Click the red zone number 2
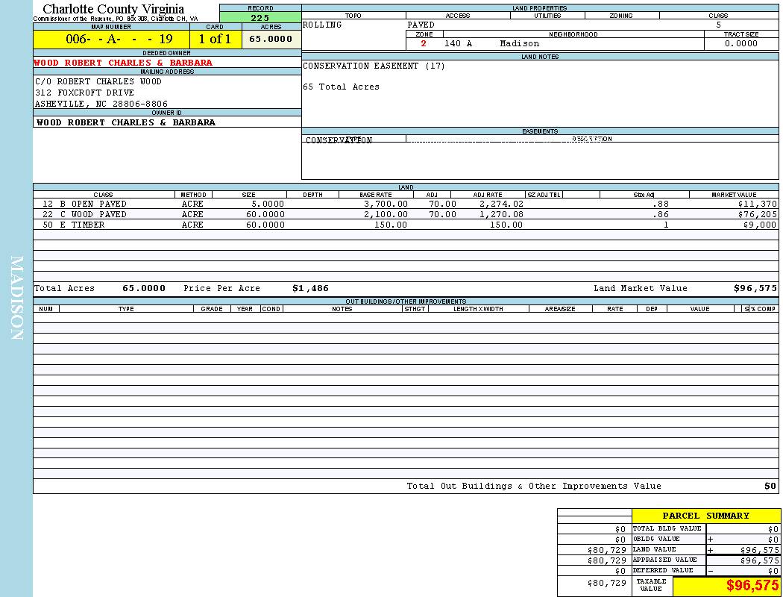This screenshot has height=597, width=783. pos(424,43)
